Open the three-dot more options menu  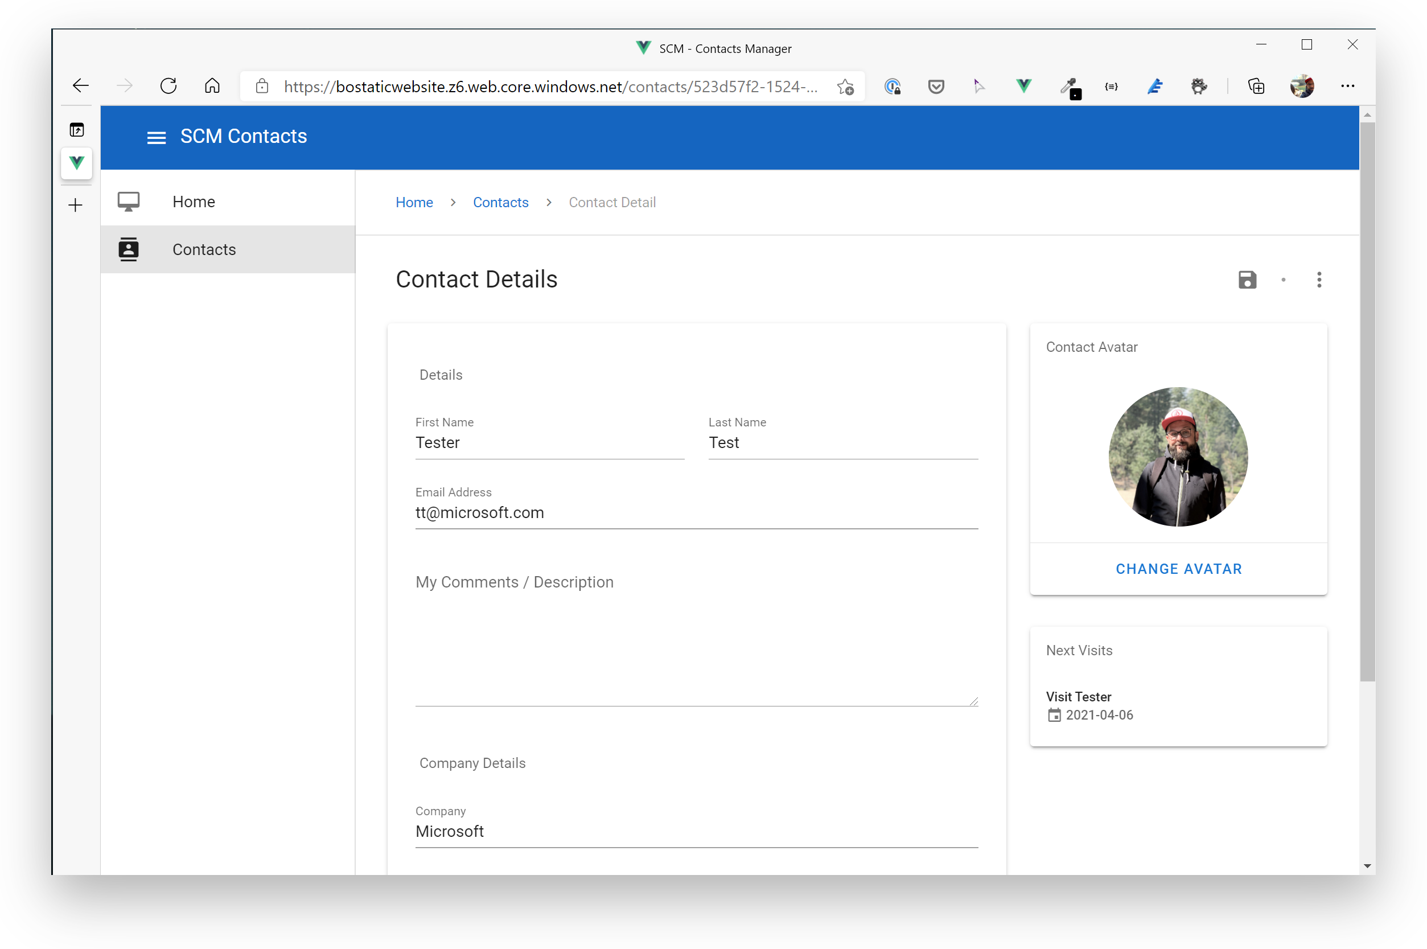tap(1319, 280)
